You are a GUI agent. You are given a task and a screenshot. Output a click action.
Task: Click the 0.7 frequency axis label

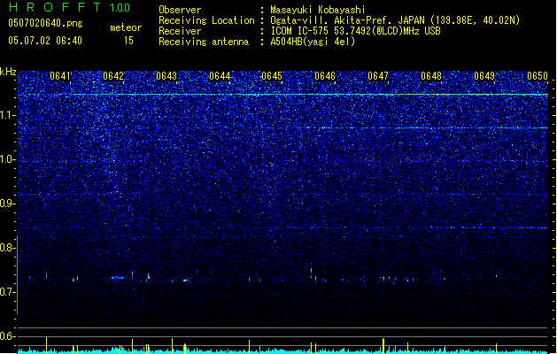coord(8,292)
